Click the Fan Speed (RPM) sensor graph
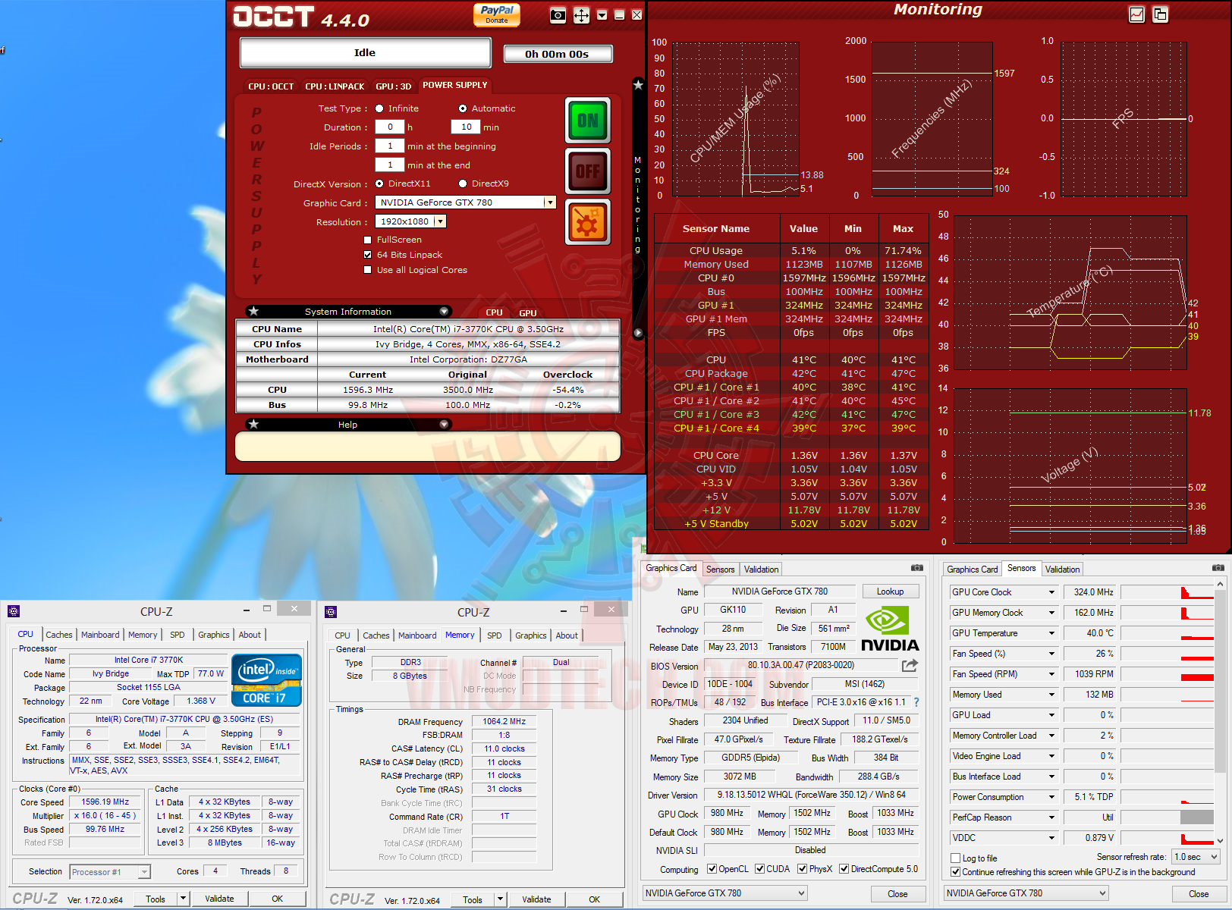 coord(1168,674)
